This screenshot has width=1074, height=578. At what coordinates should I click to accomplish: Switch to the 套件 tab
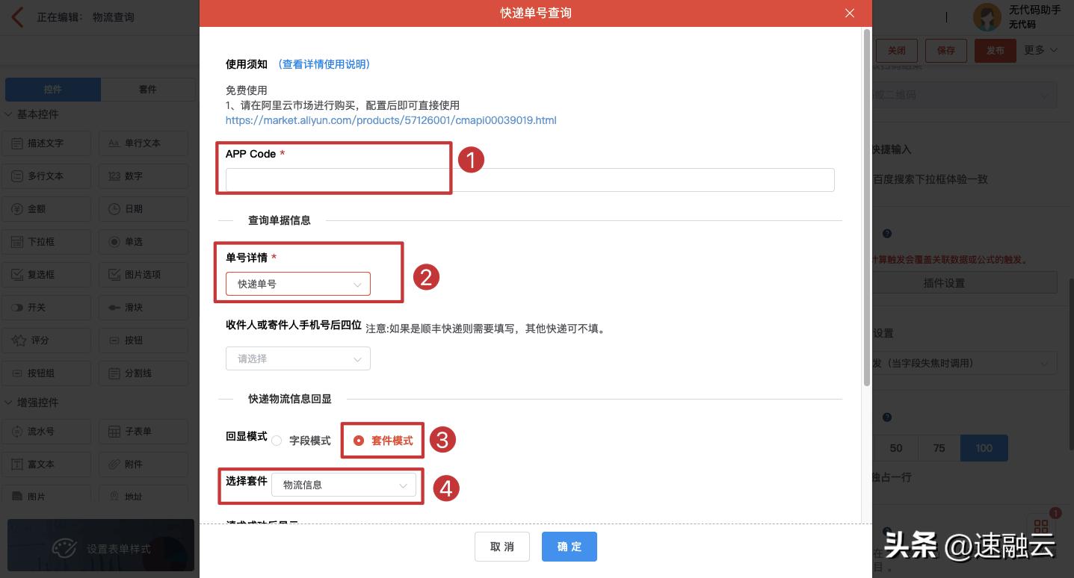pyautogui.click(x=147, y=89)
